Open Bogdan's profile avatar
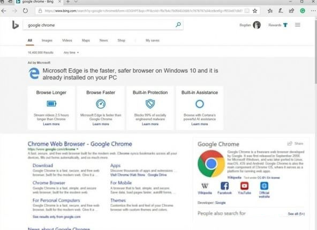 256,25
